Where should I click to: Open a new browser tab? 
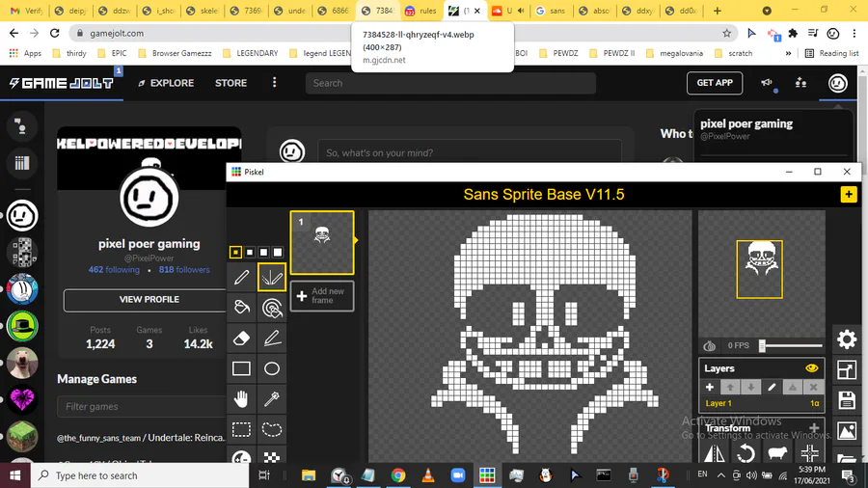[x=717, y=11]
